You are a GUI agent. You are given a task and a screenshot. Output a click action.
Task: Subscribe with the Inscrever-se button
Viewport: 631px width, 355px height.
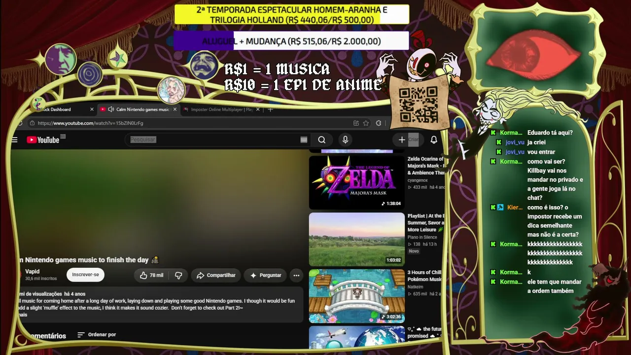click(85, 275)
